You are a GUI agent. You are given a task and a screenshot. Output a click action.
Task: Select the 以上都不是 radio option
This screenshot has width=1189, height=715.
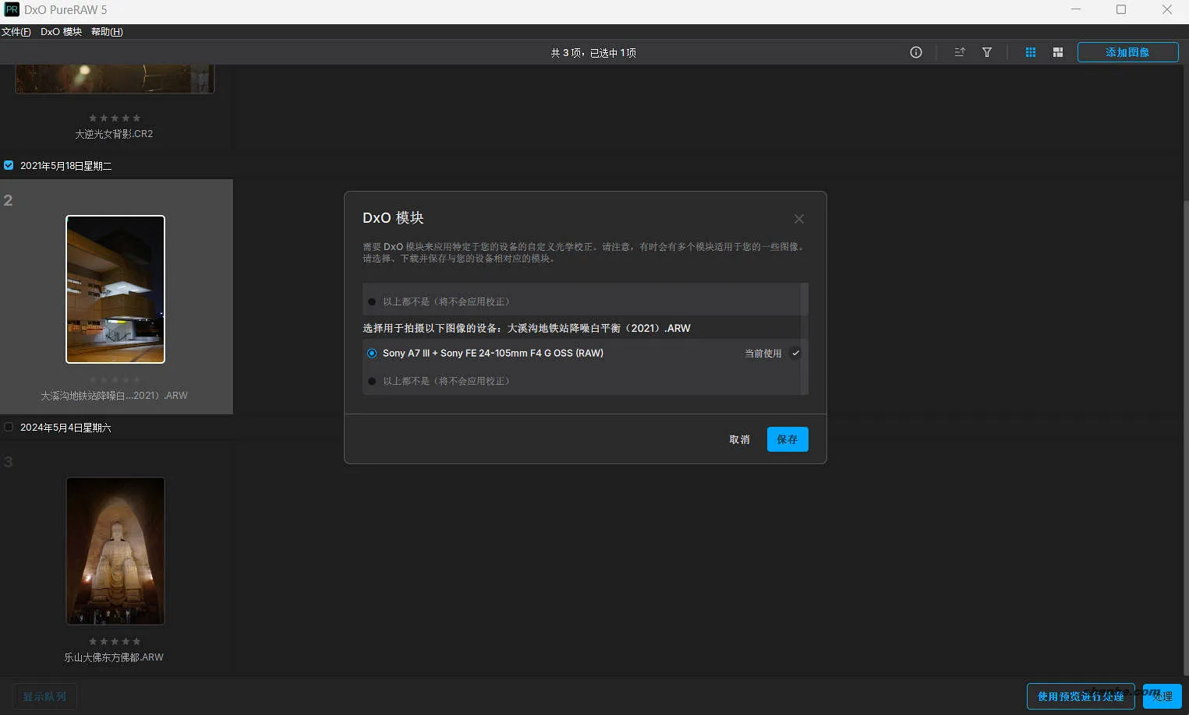click(x=371, y=381)
